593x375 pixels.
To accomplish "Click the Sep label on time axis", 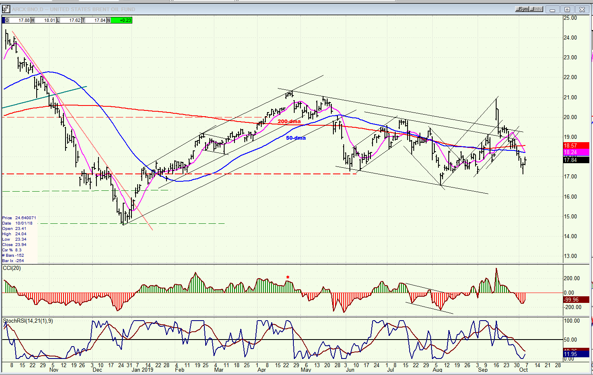I will pyautogui.click(x=483, y=370).
